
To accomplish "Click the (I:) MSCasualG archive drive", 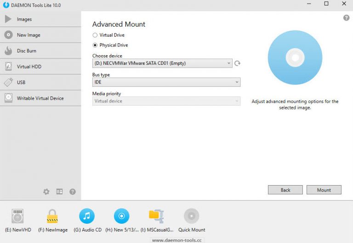I will click(x=156, y=216).
